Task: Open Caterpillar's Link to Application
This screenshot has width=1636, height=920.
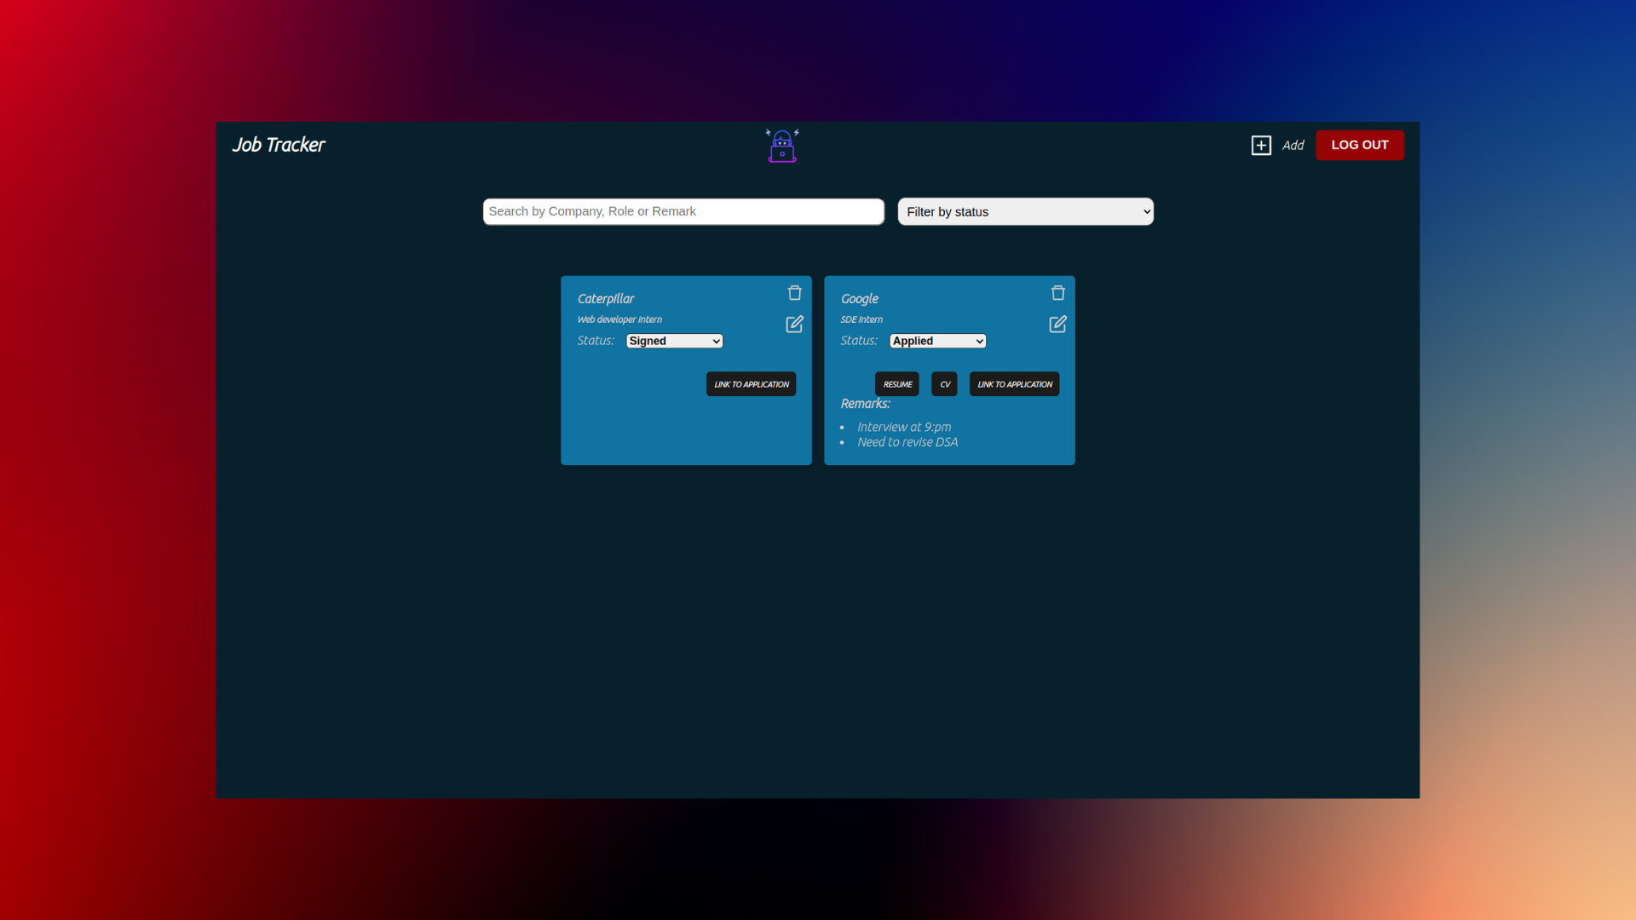Action: [x=751, y=384]
